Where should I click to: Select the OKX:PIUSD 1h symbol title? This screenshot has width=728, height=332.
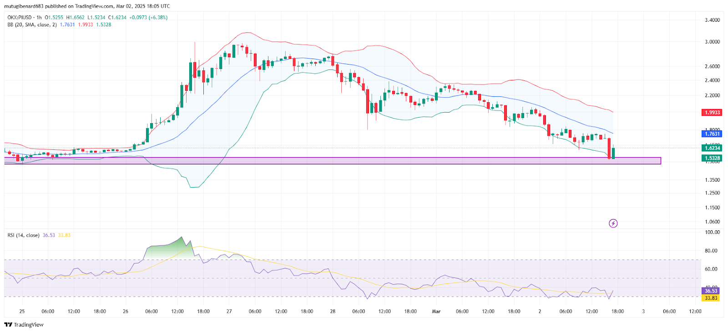point(24,18)
